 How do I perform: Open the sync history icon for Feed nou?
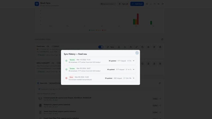131,47
